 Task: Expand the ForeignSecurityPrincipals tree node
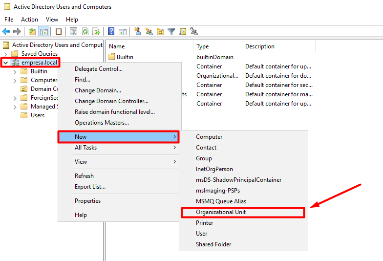(x=15, y=98)
